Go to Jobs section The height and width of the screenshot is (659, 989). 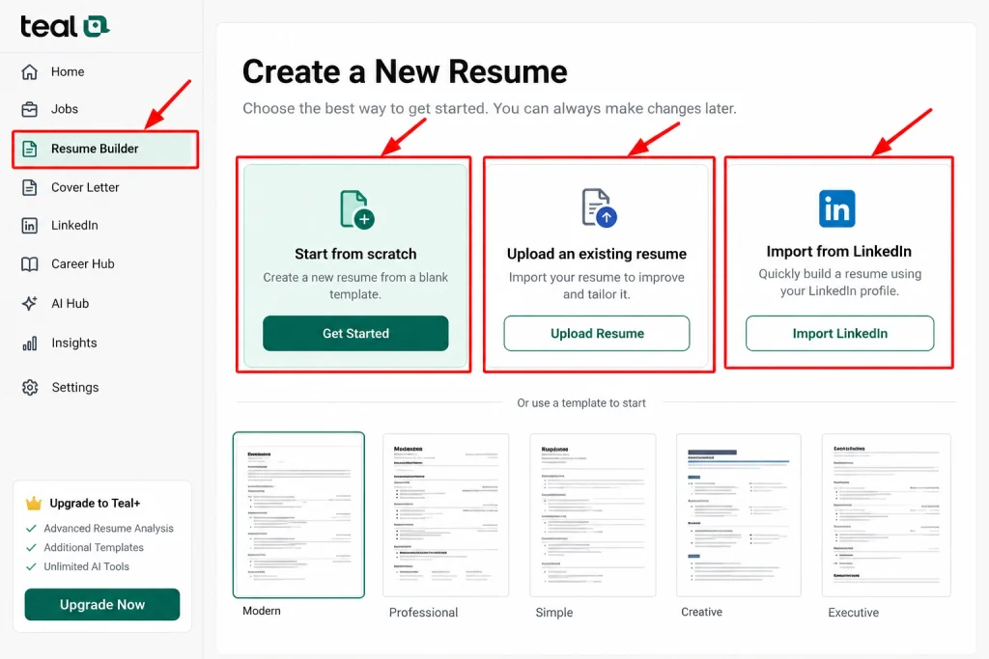pyautogui.click(x=65, y=109)
